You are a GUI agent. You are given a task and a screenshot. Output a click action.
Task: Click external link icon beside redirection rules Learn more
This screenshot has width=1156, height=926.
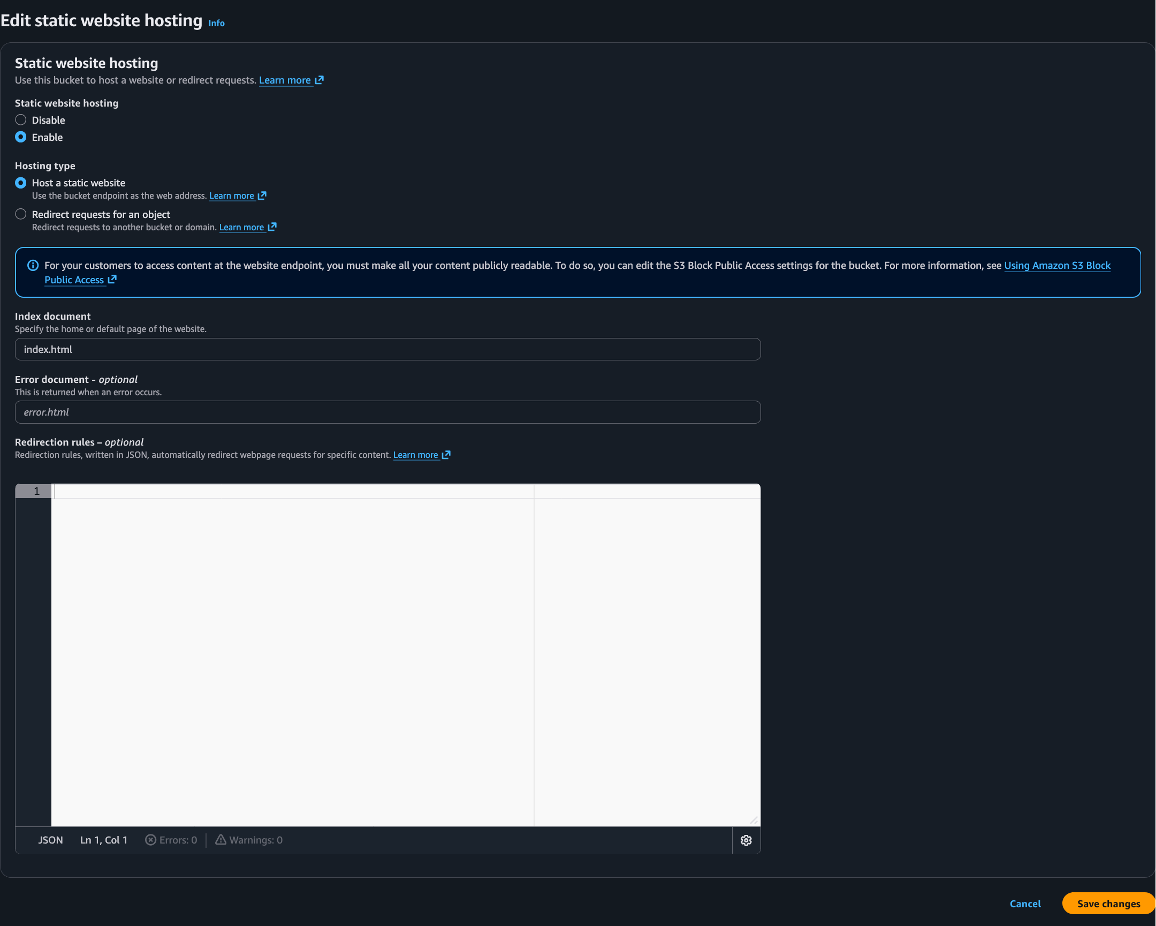[446, 454]
